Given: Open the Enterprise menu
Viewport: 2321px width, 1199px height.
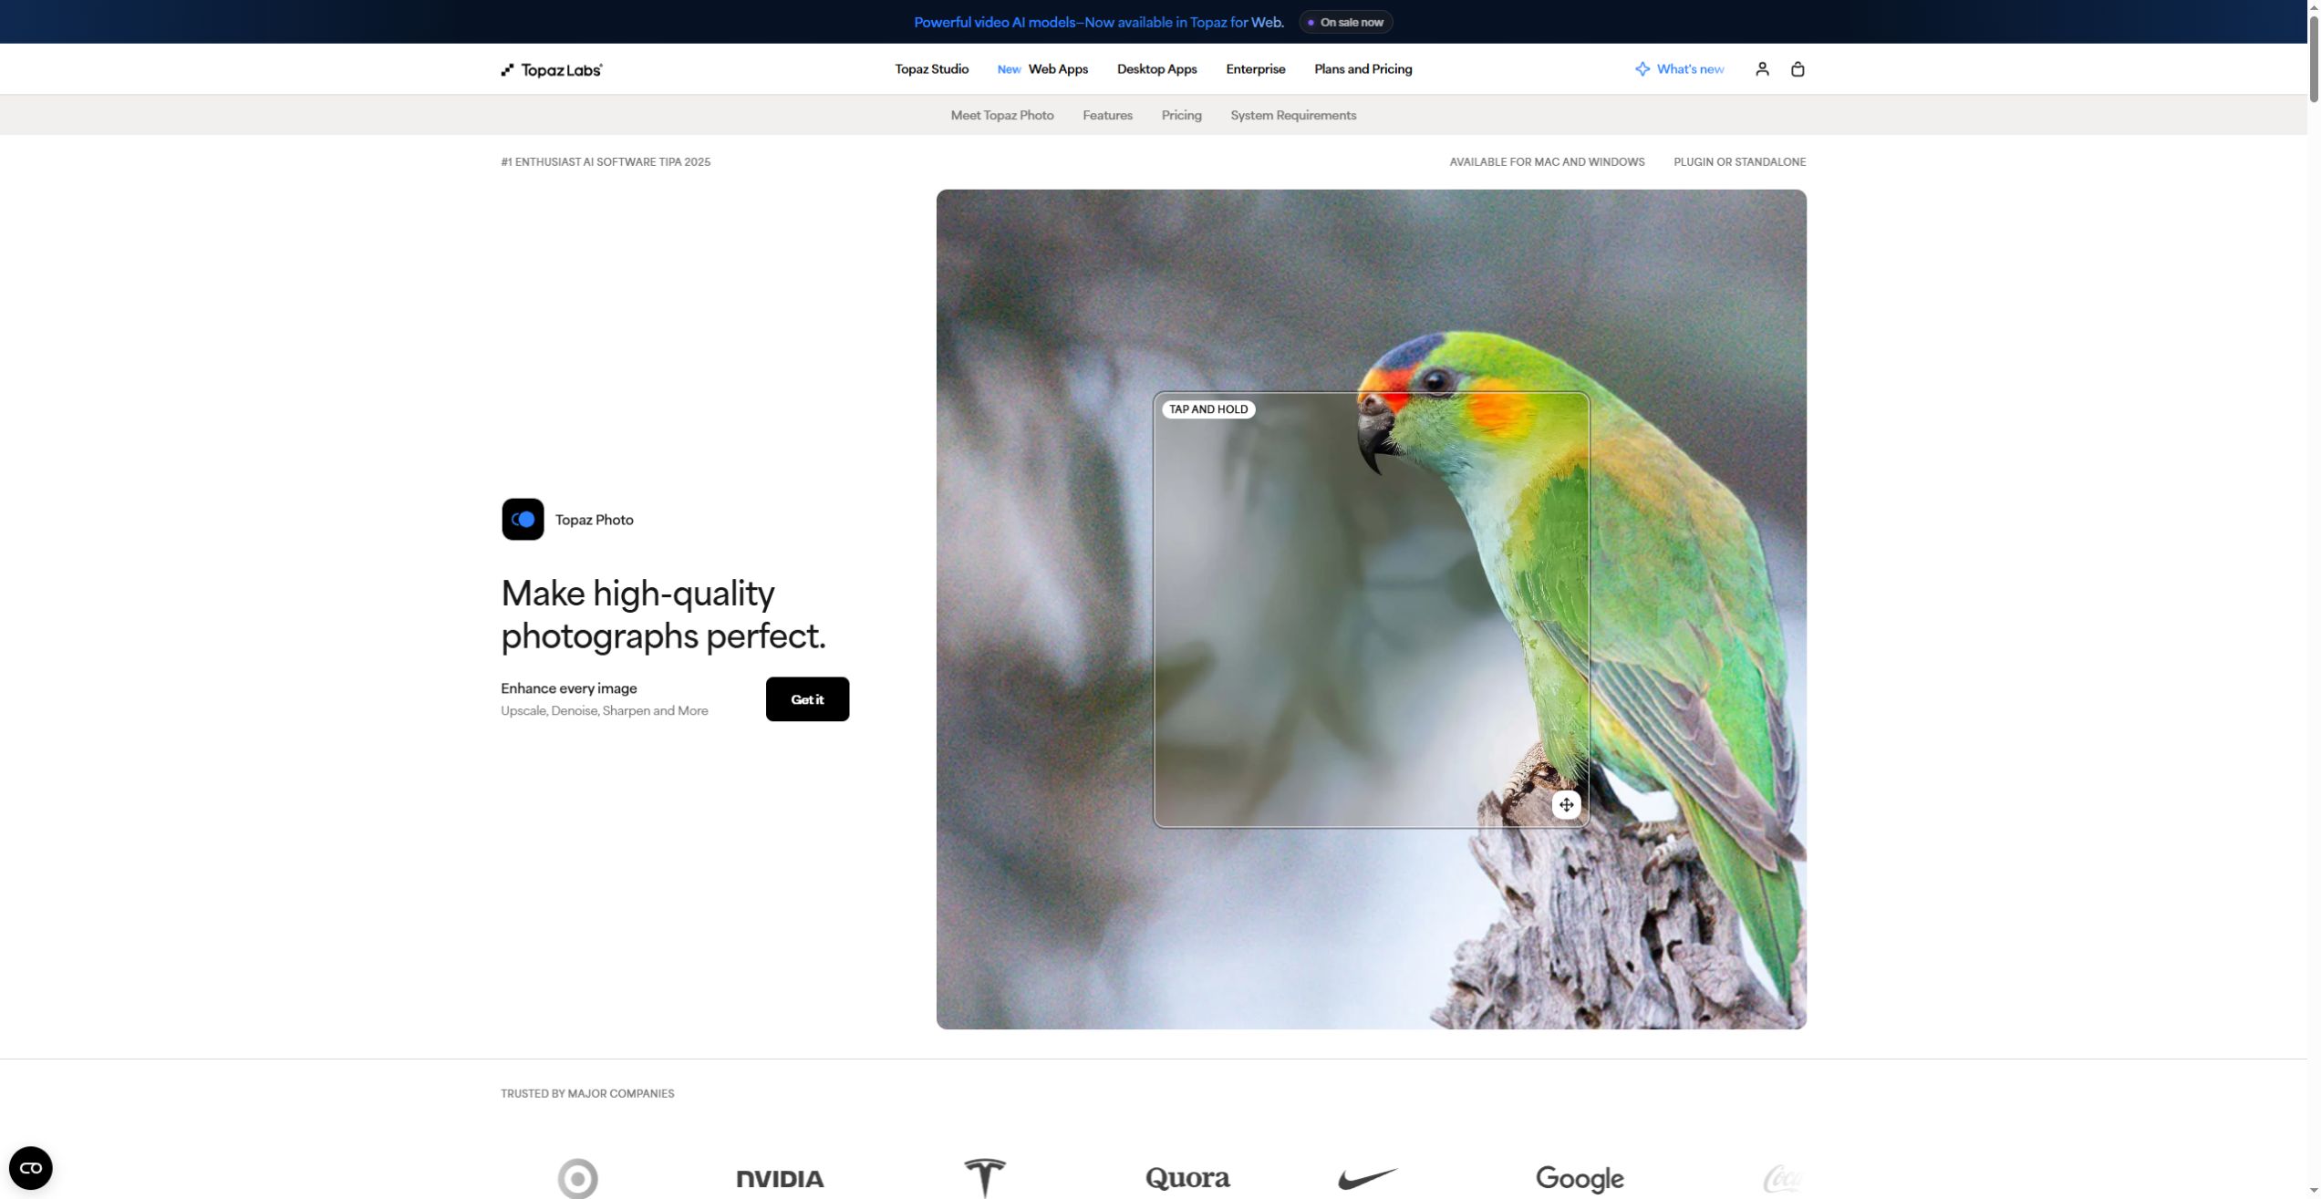Looking at the screenshot, I should (1255, 69).
